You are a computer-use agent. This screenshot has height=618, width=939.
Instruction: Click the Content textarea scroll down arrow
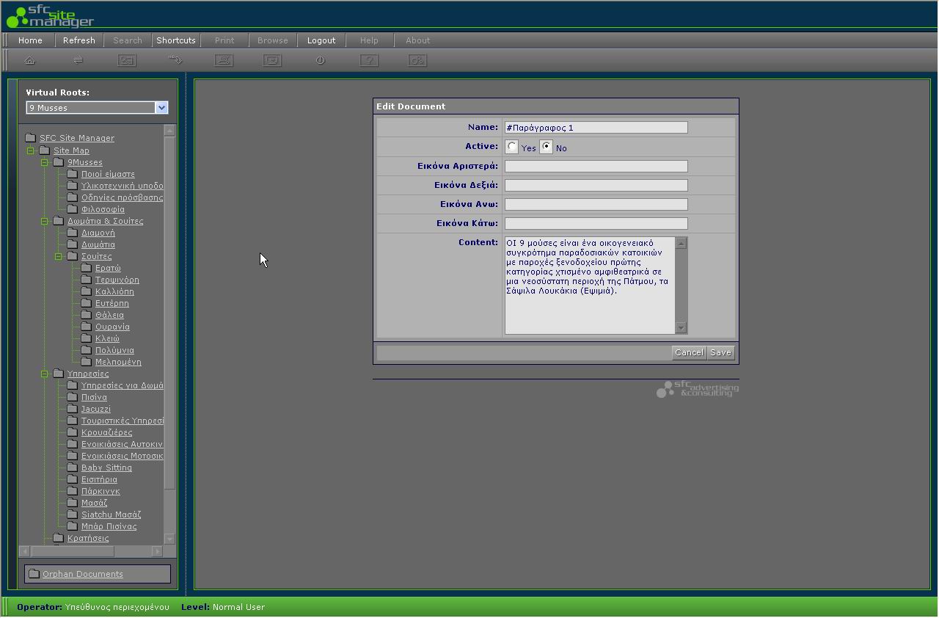coord(681,328)
